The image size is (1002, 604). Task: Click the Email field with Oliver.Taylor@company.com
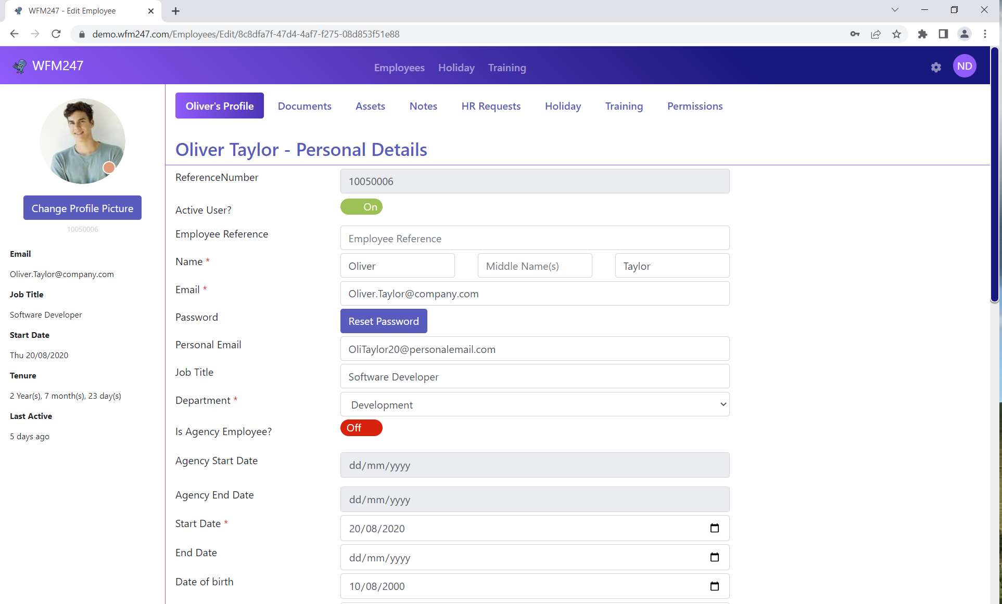coord(535,294)
